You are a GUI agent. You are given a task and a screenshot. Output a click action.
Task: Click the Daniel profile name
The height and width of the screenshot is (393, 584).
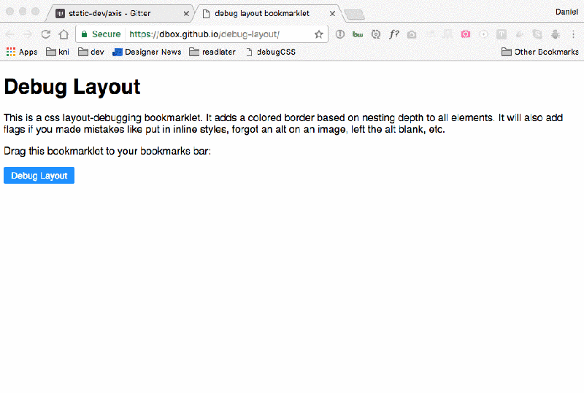click(566, 12)
